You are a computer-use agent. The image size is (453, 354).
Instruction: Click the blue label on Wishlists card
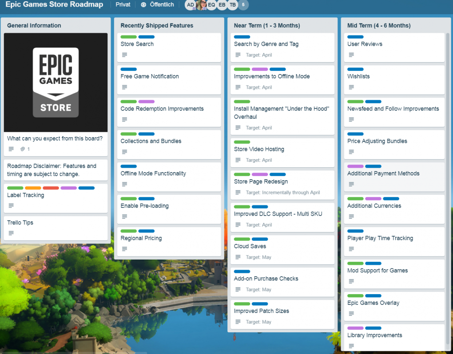pos(355,69)
